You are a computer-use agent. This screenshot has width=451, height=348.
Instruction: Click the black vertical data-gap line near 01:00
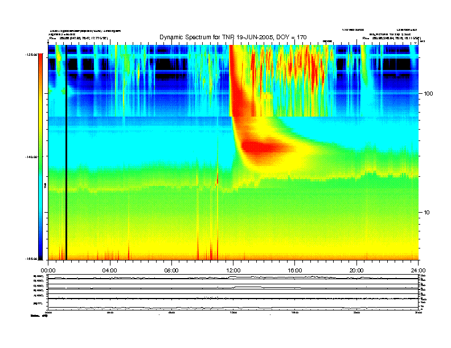[x=66, y=152]
